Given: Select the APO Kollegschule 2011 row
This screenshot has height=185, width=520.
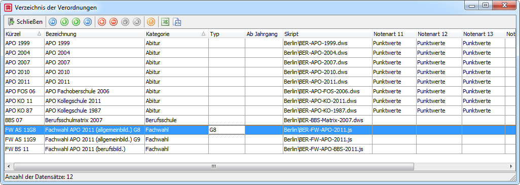Looking at the screenshot, I should coord(255,101).
